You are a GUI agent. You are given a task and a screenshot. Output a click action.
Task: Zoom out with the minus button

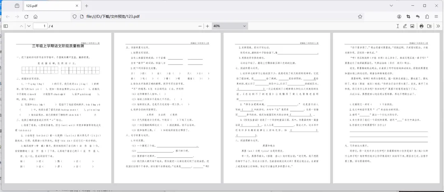click(x=200, y=26)
